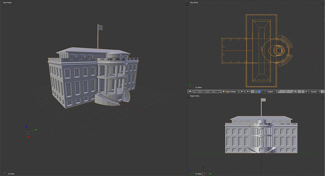This screenshot has height=176, width=325.
Task: Select the scale manipulator icon
Action: [265, 92]
